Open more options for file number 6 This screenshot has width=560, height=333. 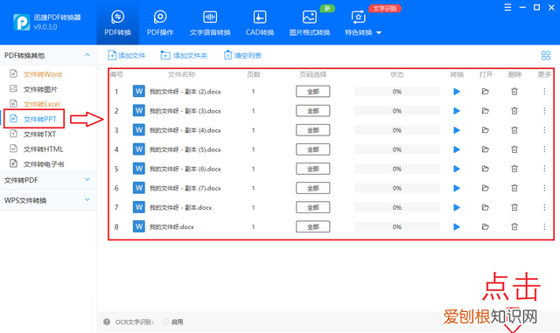click(544, 188)
